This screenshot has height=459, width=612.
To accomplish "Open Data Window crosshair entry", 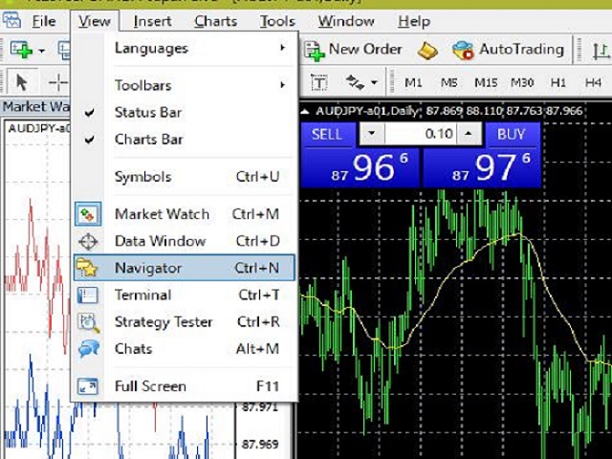I will click(x=184, y=241).
